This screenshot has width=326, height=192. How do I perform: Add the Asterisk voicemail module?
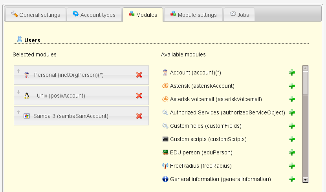pyautogui.click(x=292, y=99)
